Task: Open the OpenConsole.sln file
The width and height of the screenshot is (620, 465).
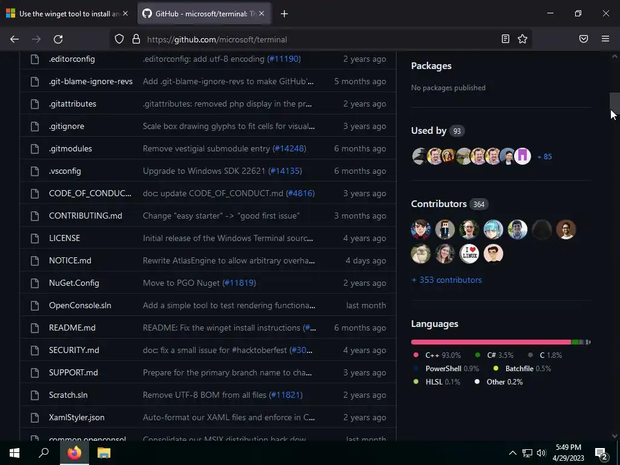Action: click(x=80, y=305)
